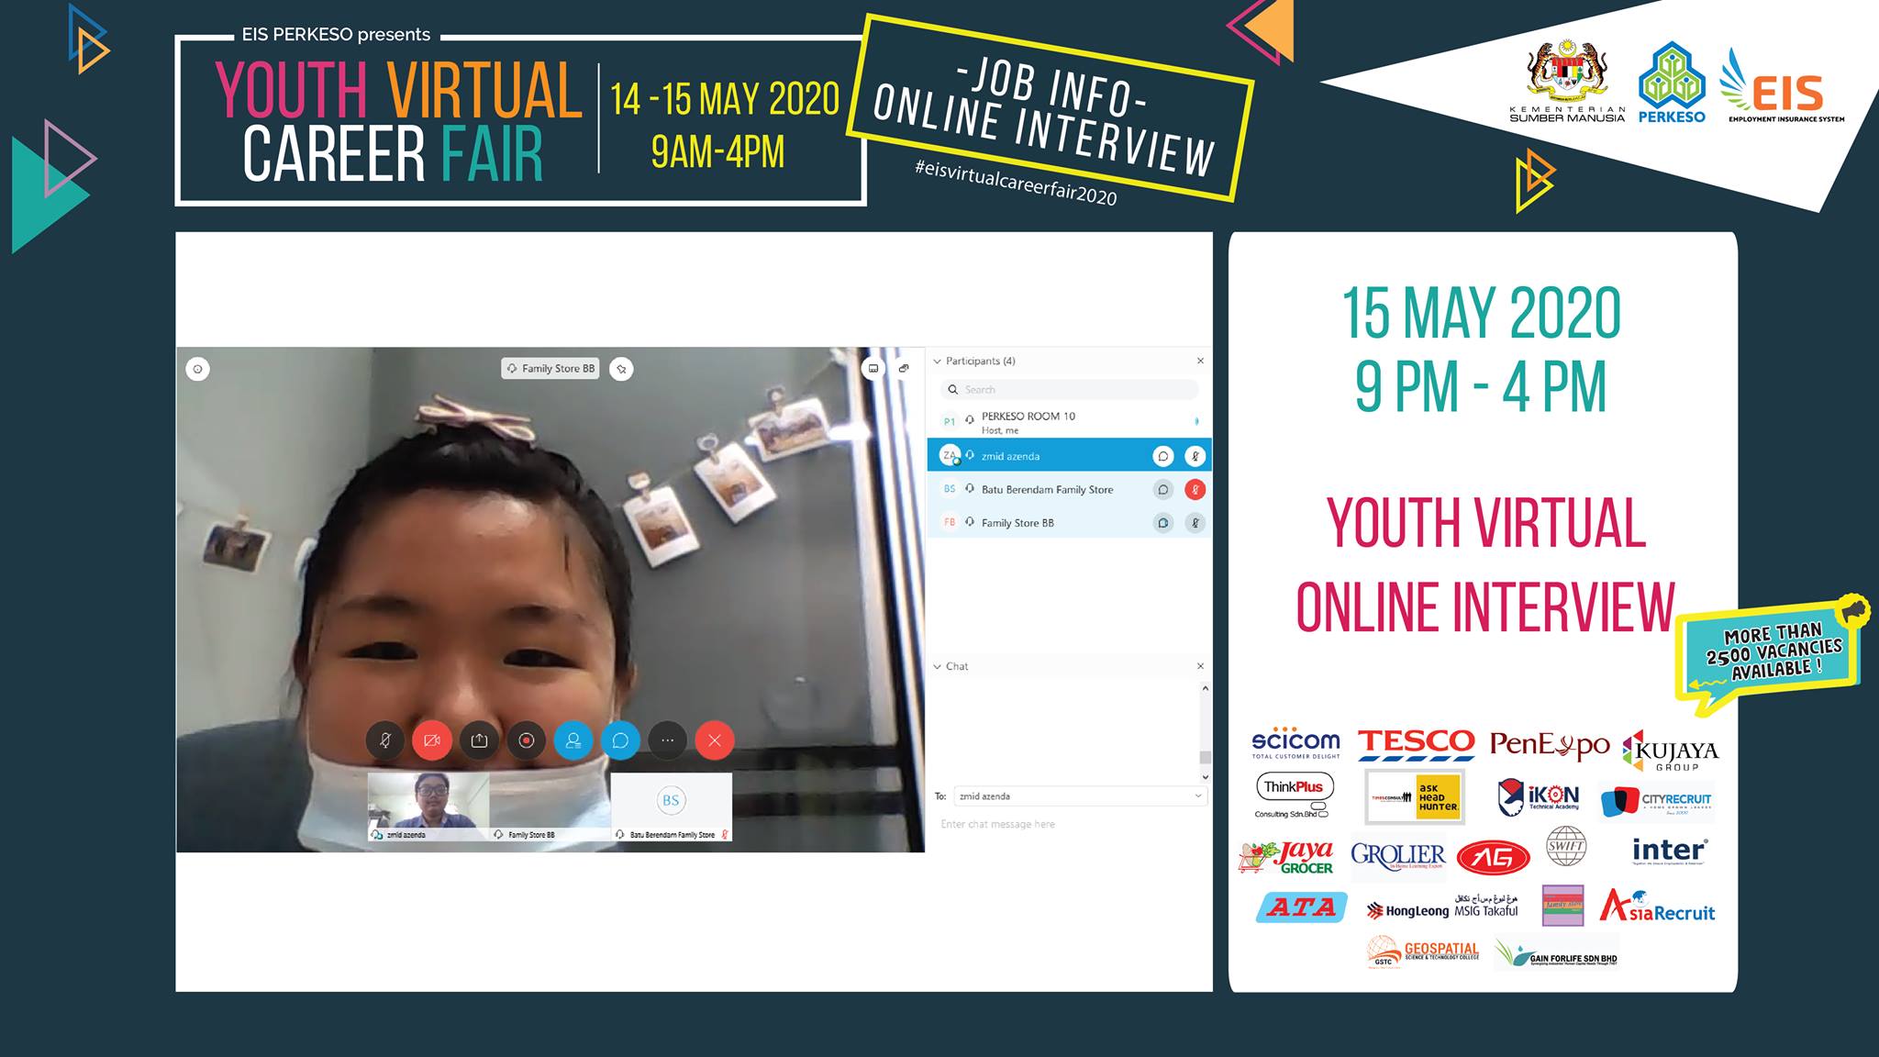This screenshot has width=1879, height=1057.
Task: Open the chat recipient "To" dropdown
Action: point(1081,796)
